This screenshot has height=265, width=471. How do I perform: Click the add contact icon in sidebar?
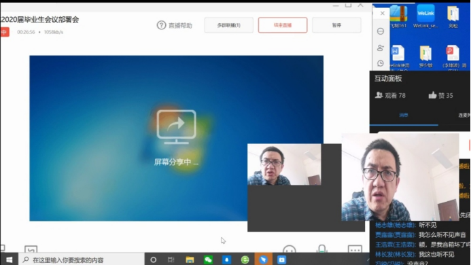point(381,48)
